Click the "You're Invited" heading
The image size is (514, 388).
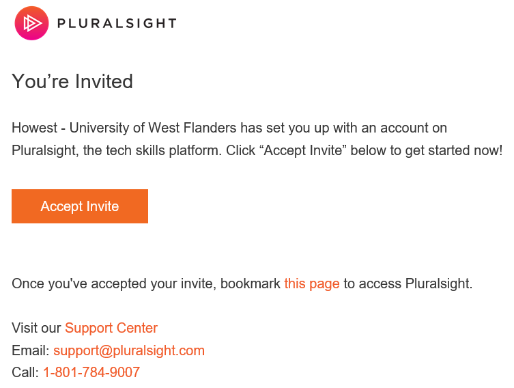pos(72,81)
